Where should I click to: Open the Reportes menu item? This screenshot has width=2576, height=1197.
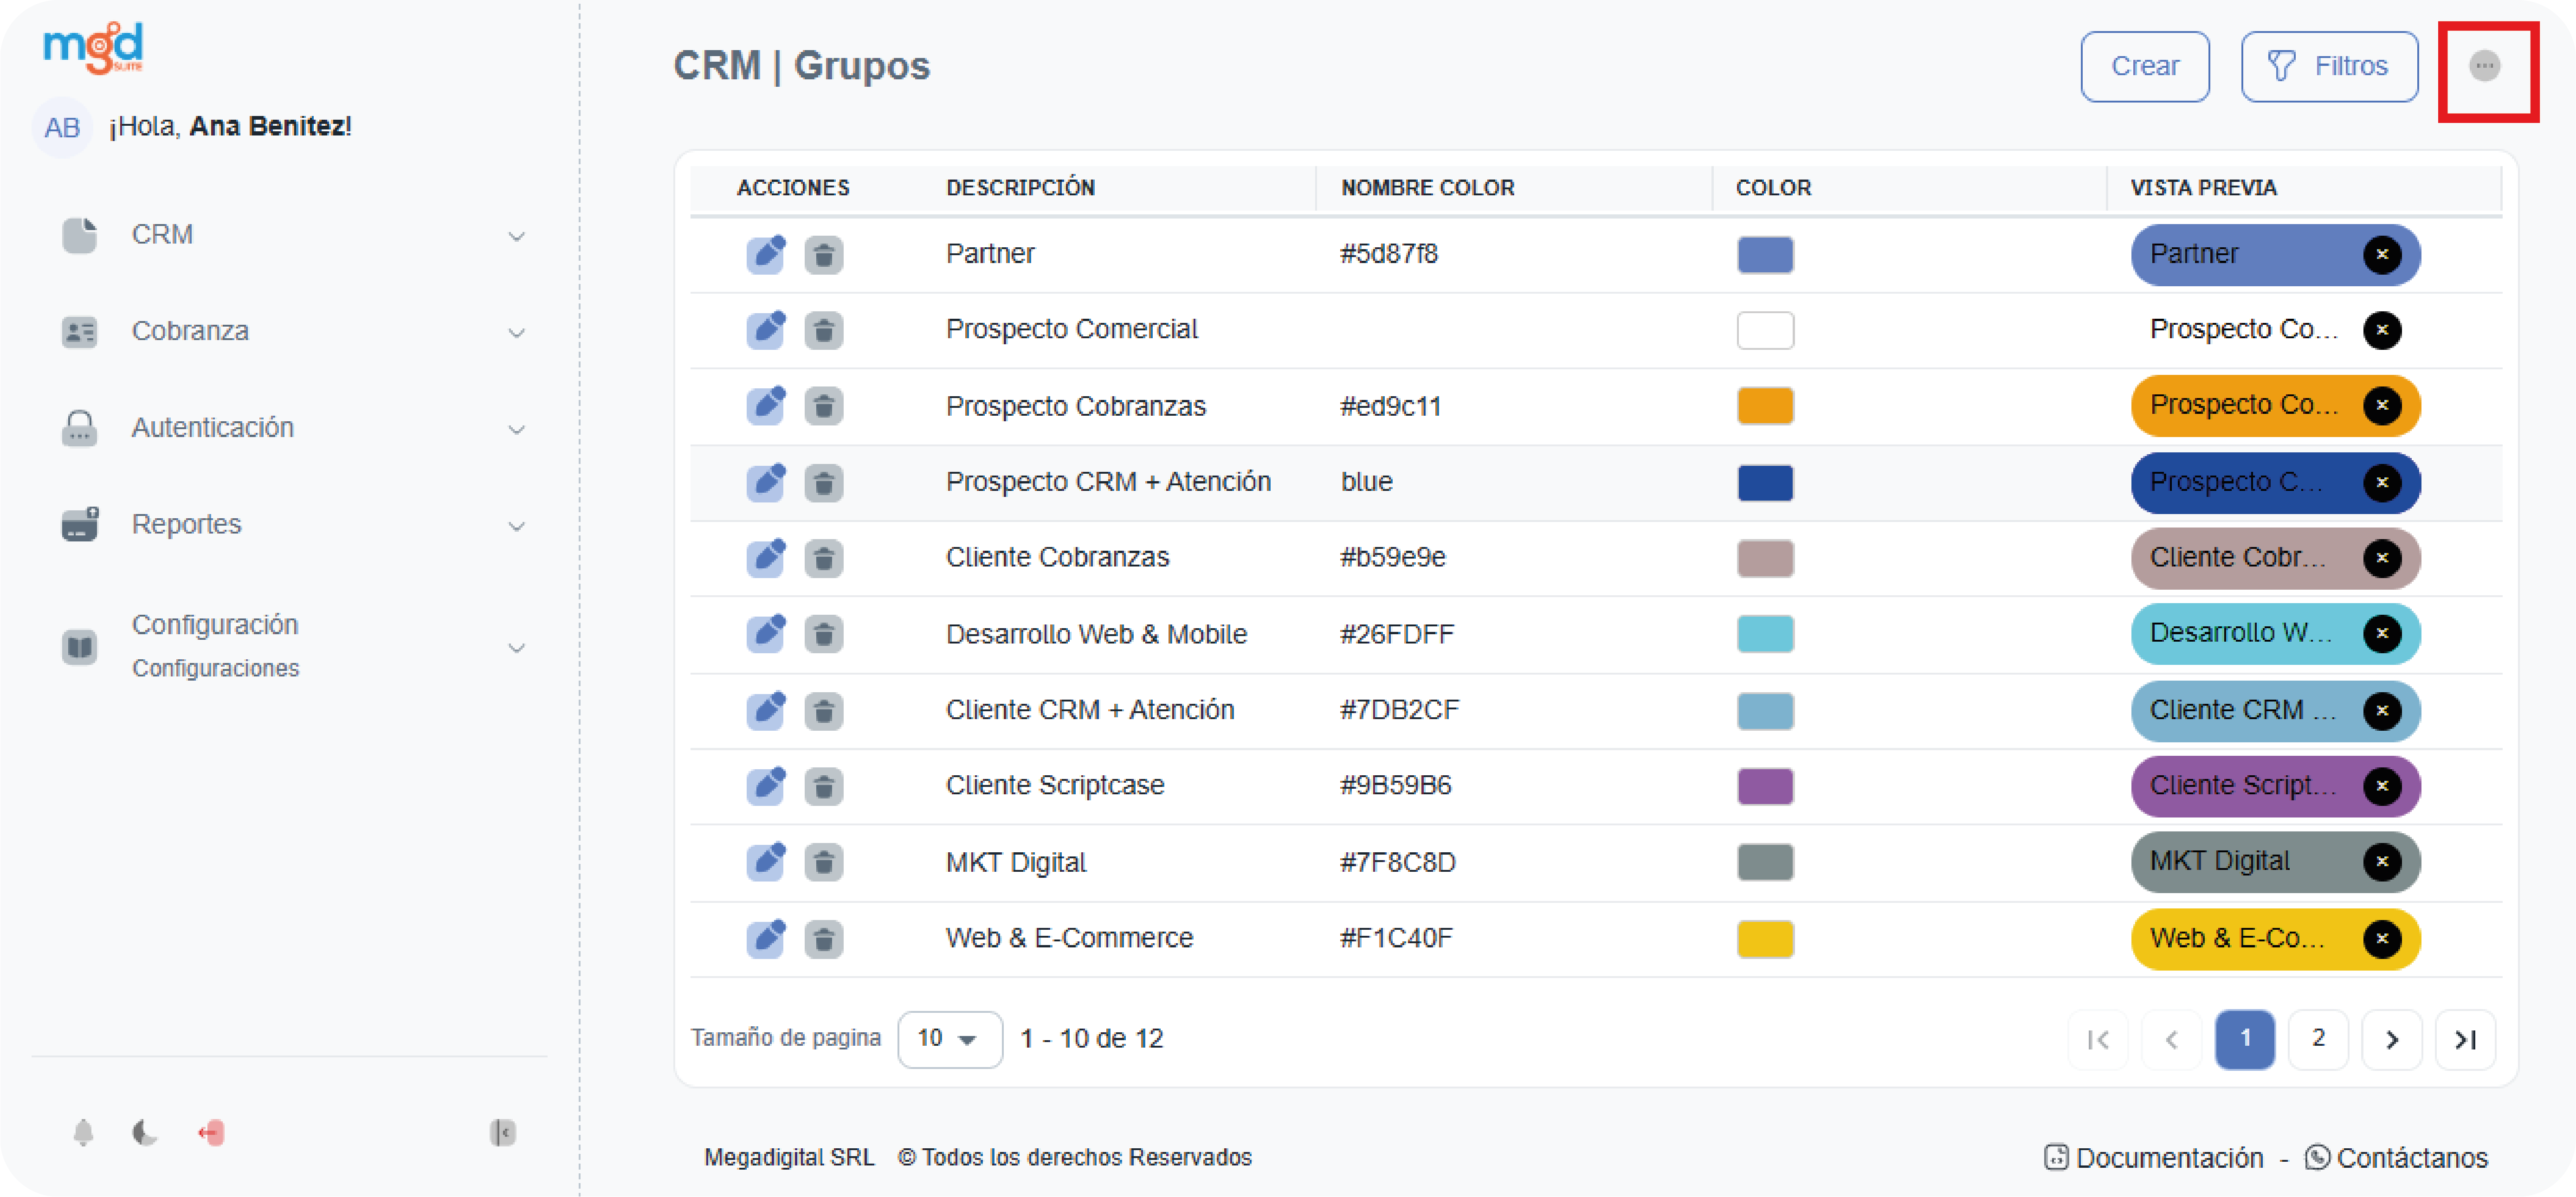pyautogui.click(x=290, y=524)
